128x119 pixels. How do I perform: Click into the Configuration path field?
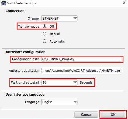pyautogui.click(x=81, y=59)
